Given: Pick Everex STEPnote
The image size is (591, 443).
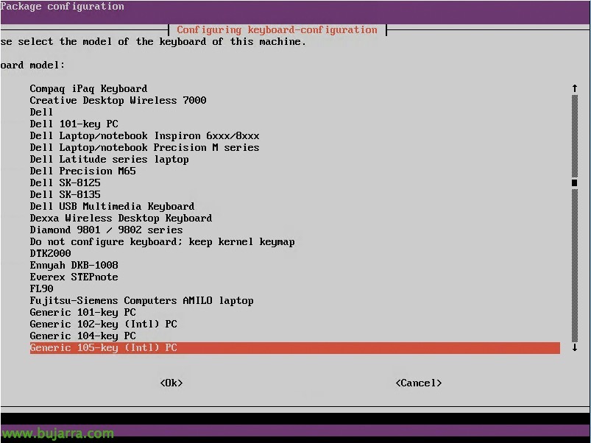Looking at the screenshot, I should [74, 277].
